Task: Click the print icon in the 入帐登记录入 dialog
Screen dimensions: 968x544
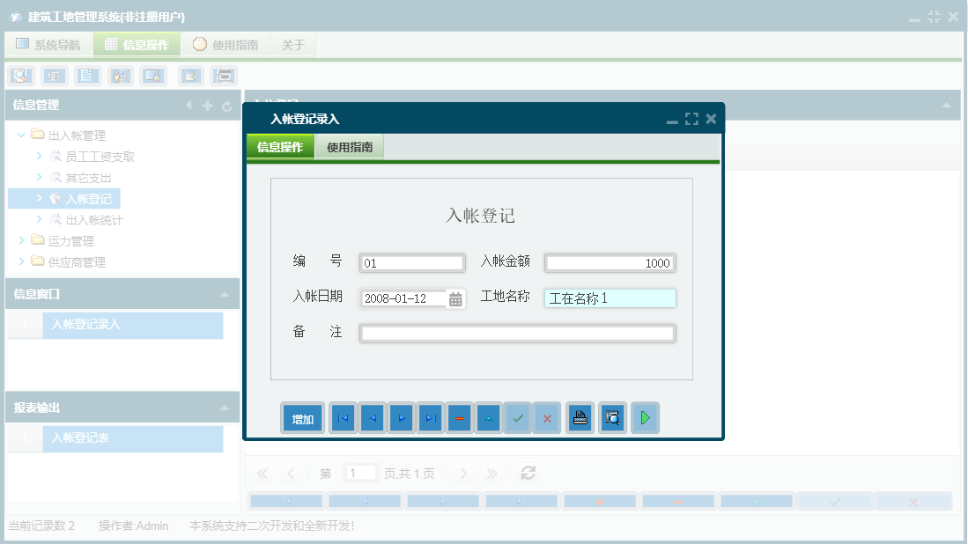Action: 580,418
